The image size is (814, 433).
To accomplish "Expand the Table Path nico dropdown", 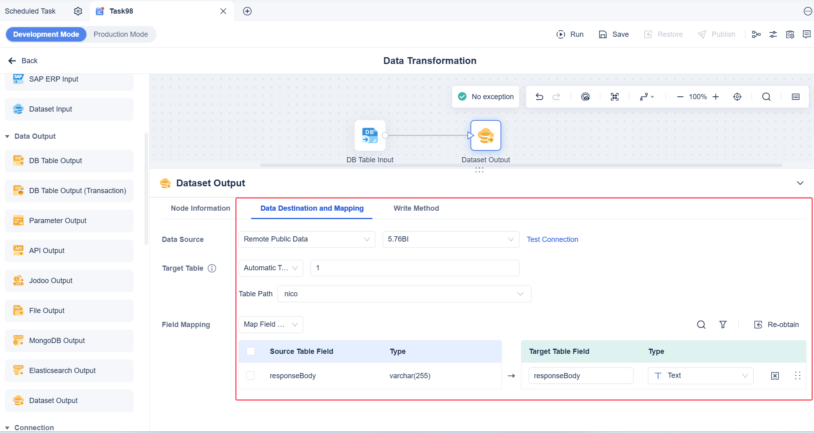I will pos(404,294).
